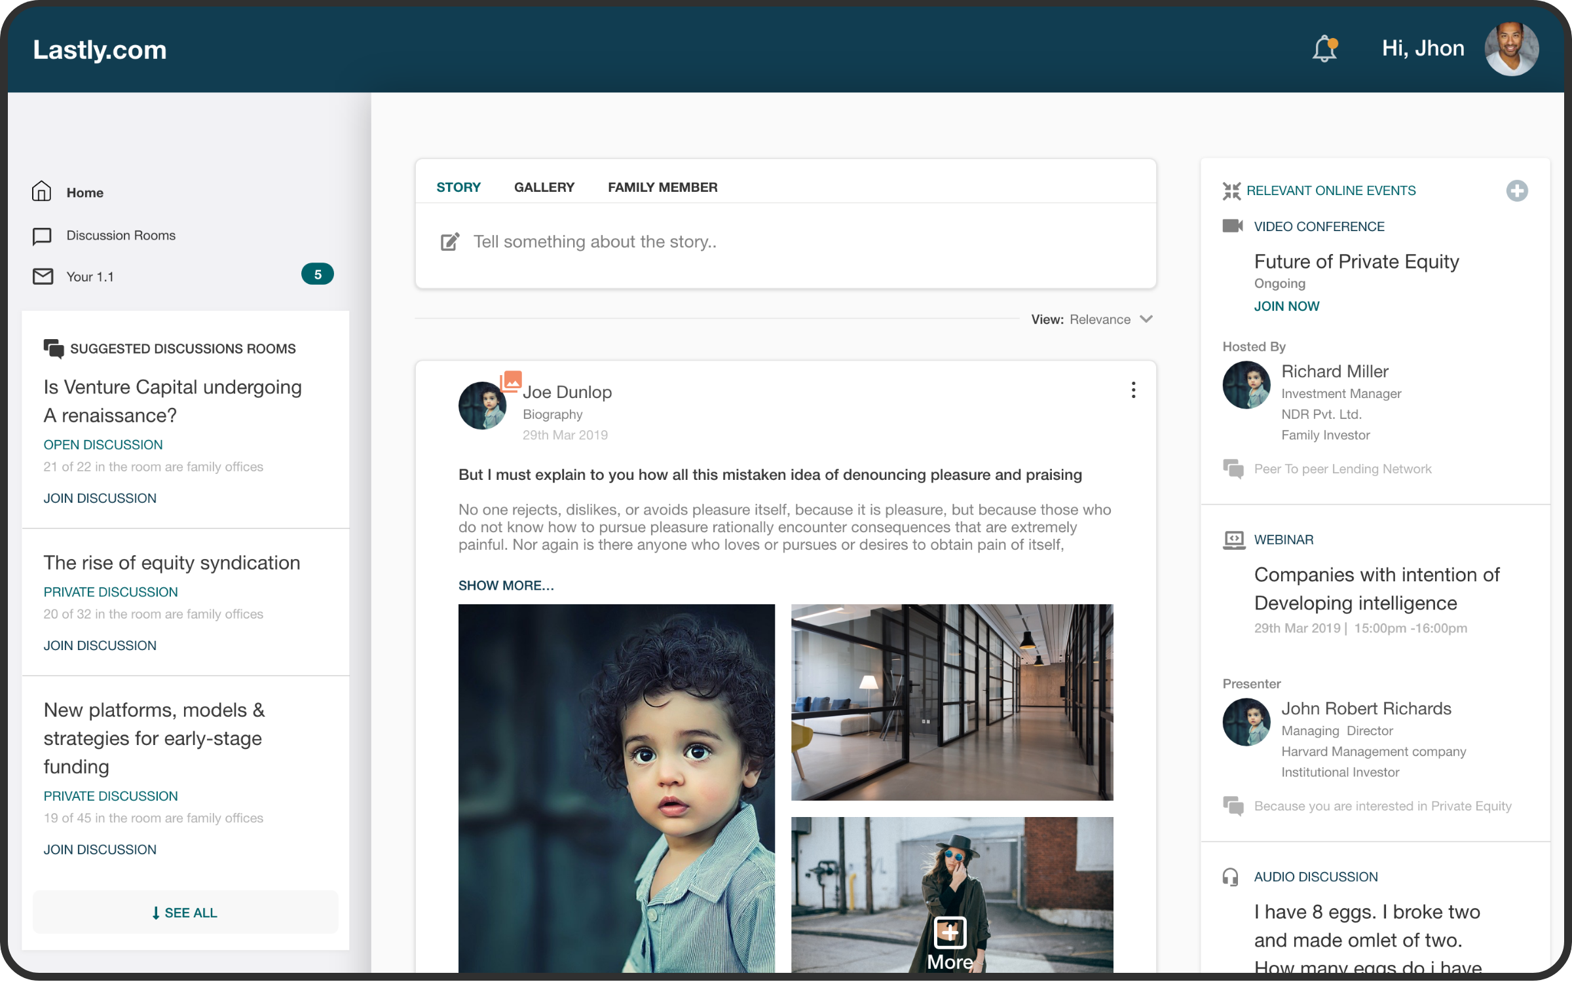The height and width of the screenshot is (982, 1572).
Task: Click the video conference camera icon
Action: point(1232,226)
